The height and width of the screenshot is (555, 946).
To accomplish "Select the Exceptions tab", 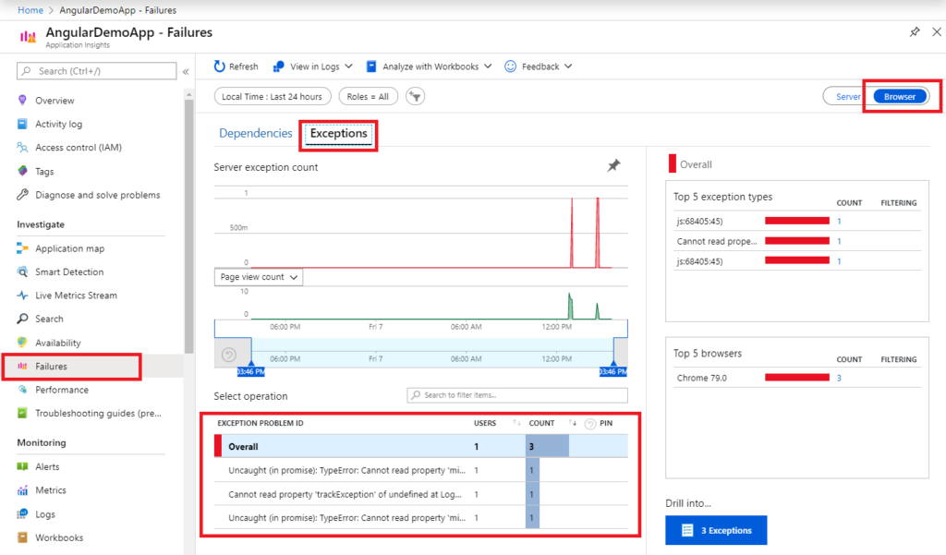I will [338, 134].
